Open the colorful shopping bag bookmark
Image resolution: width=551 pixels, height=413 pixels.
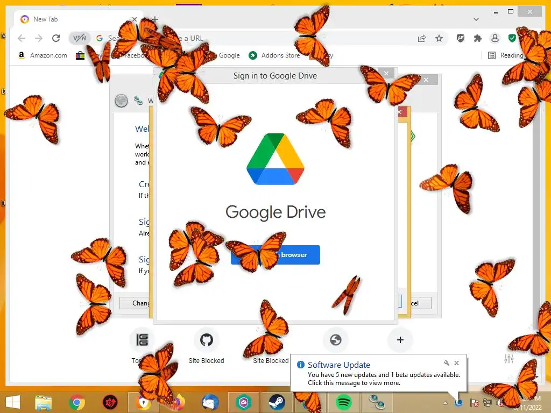(80, 55)
